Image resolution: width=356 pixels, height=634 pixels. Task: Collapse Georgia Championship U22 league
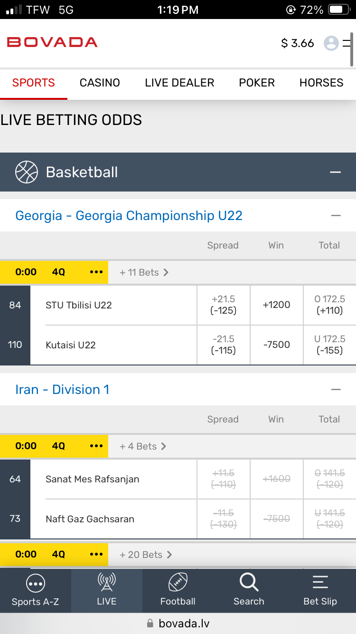(x=336, y=216)
